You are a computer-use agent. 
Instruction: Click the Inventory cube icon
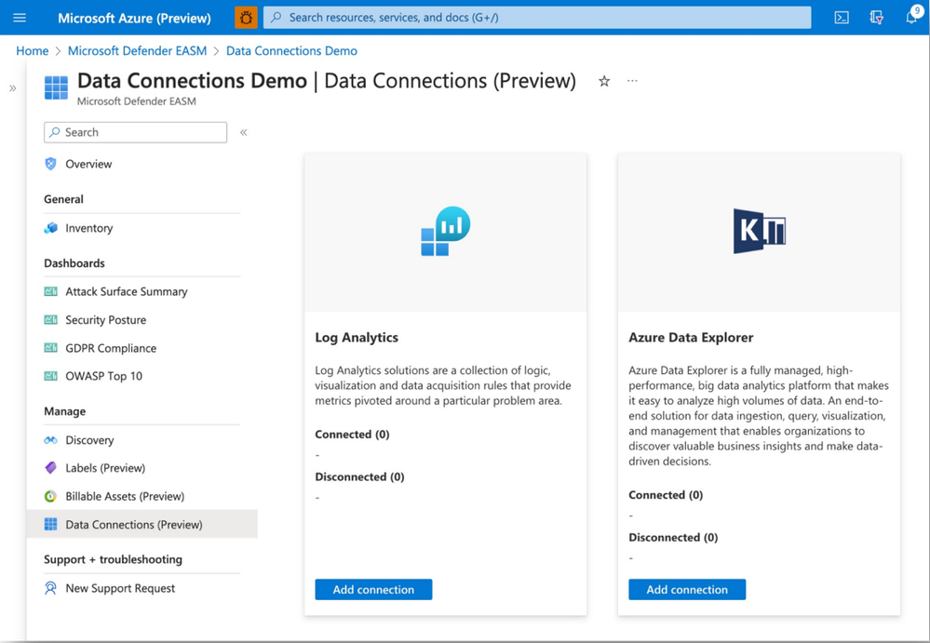tap(51, 228)
